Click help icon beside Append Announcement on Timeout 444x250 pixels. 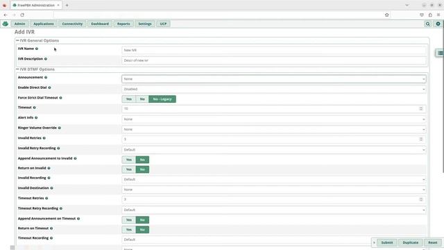[x=78, y=219]
